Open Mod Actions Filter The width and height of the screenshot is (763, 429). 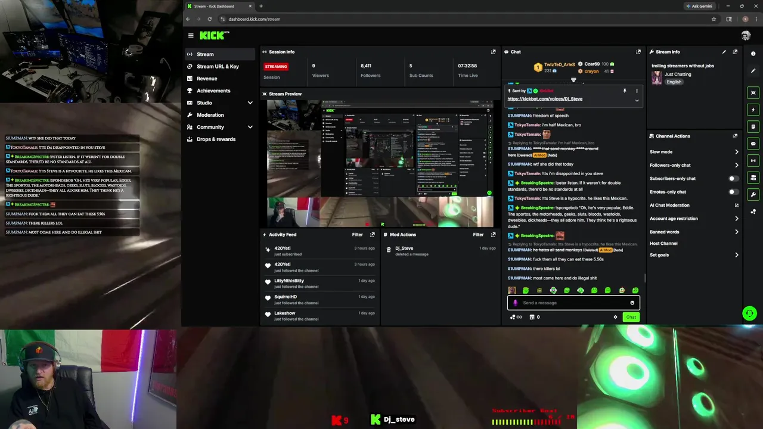478,235
